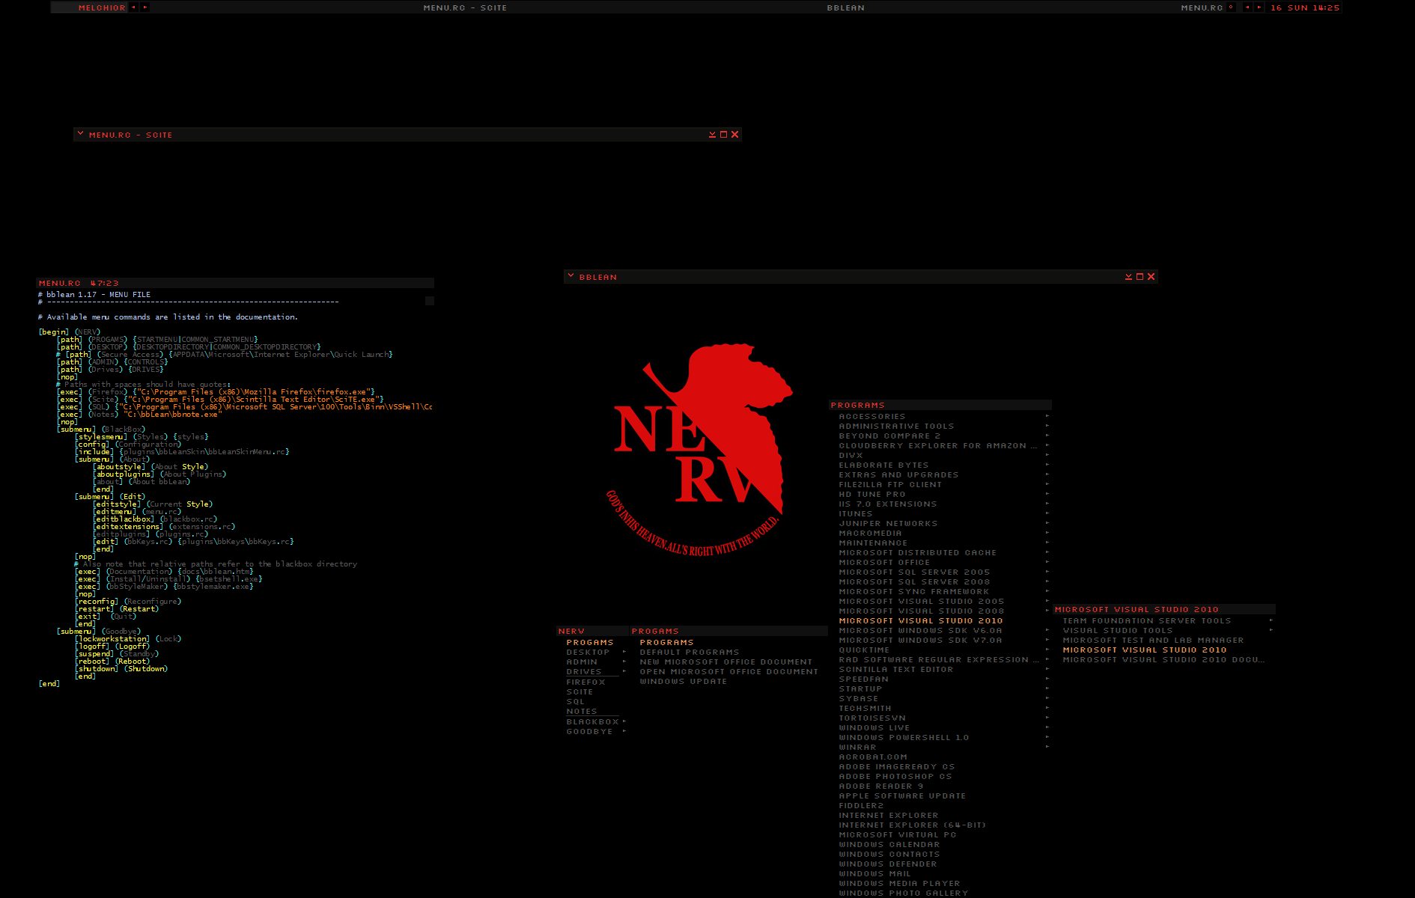Click the left arrow before the clock
Viewport: 1415px width, 898px height.
coord(1247,7)
